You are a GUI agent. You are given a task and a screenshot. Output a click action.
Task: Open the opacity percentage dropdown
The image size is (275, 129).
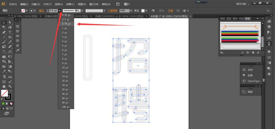click(131, 11)
